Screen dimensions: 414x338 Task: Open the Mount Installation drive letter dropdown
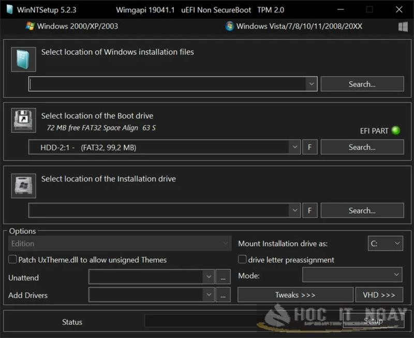(385, 243)
